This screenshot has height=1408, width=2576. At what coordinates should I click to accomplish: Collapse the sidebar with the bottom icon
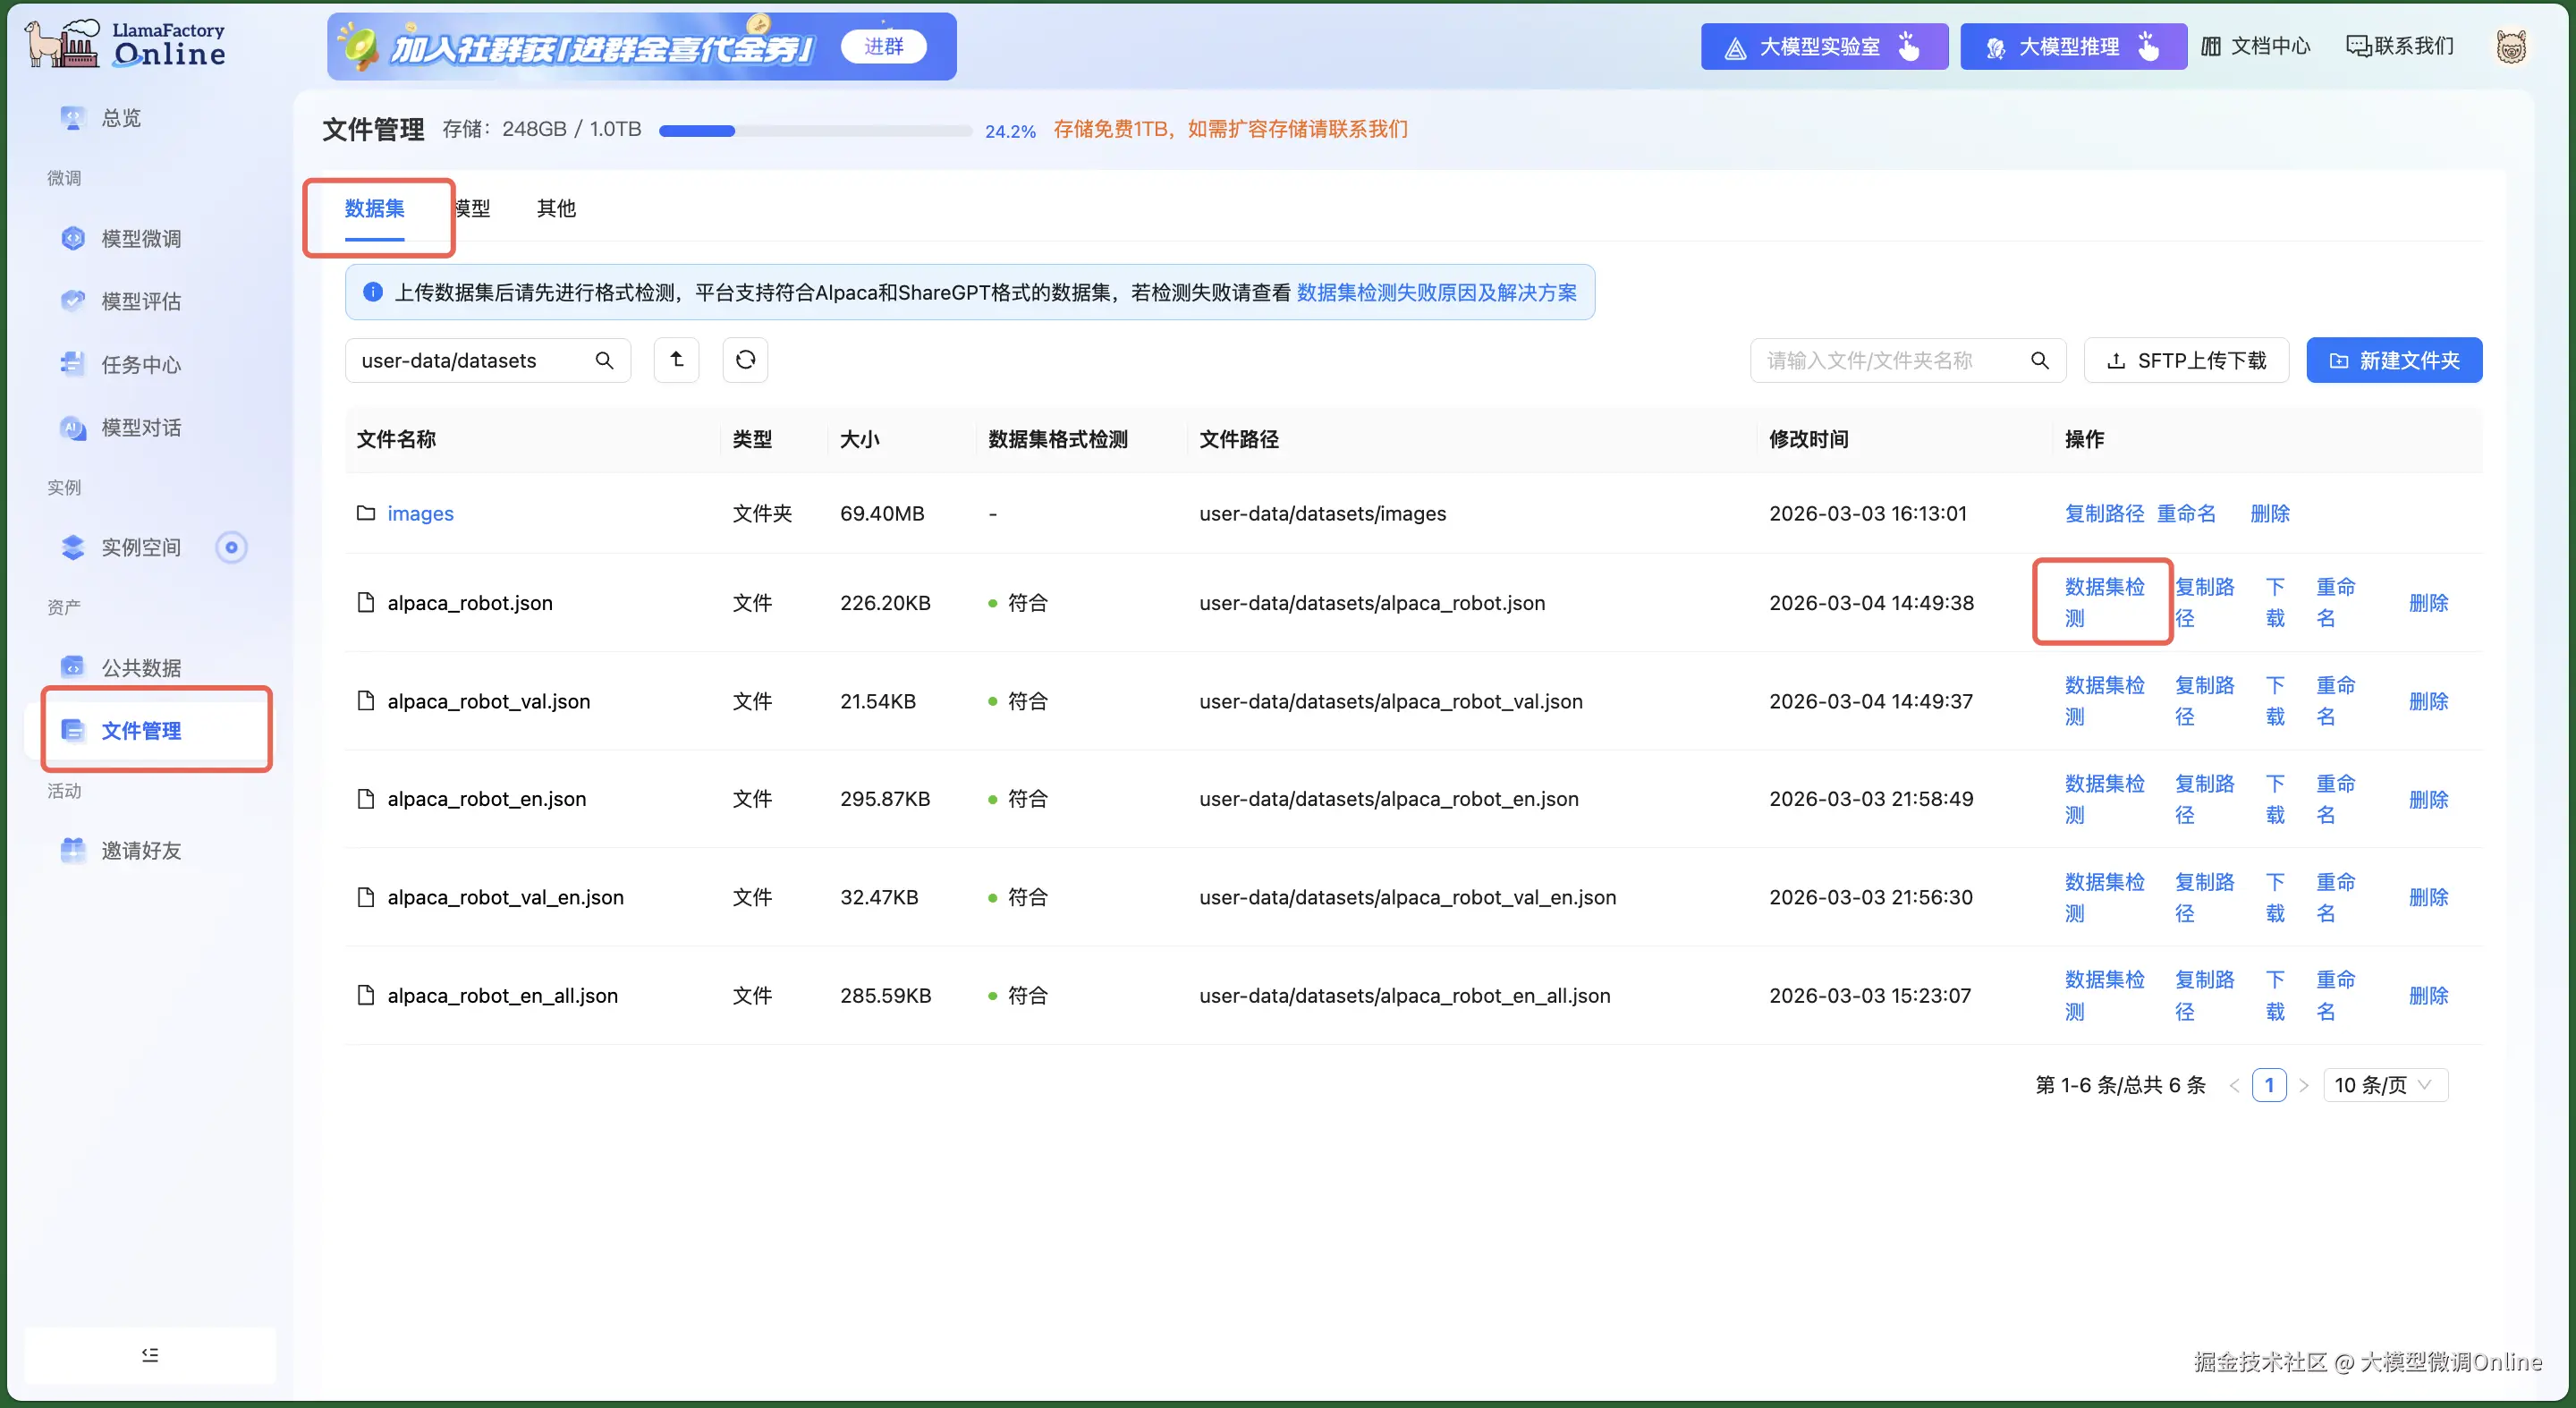[x=150, y=1355]
